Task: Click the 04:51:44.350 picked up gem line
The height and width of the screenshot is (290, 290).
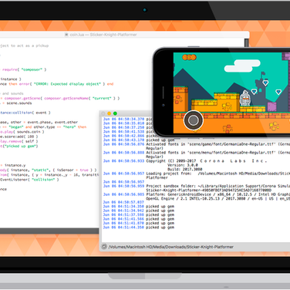Action: coord(139,228)
